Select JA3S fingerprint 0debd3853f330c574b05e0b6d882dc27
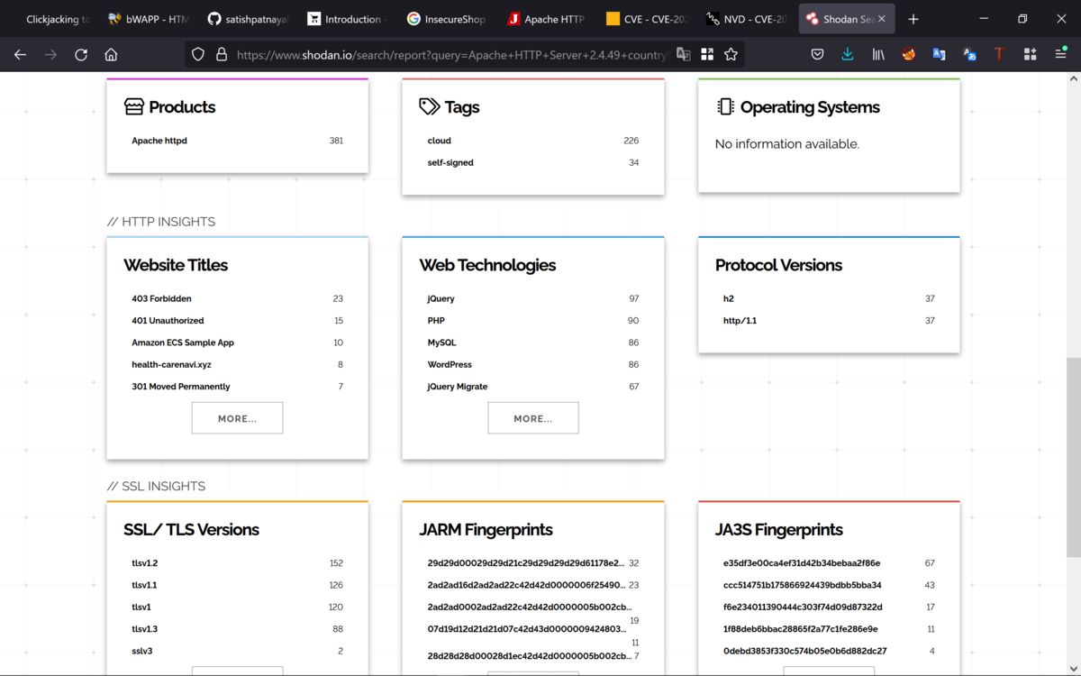Image resolution: width=1081 pixels, height=676 pixels. (804, 651)
